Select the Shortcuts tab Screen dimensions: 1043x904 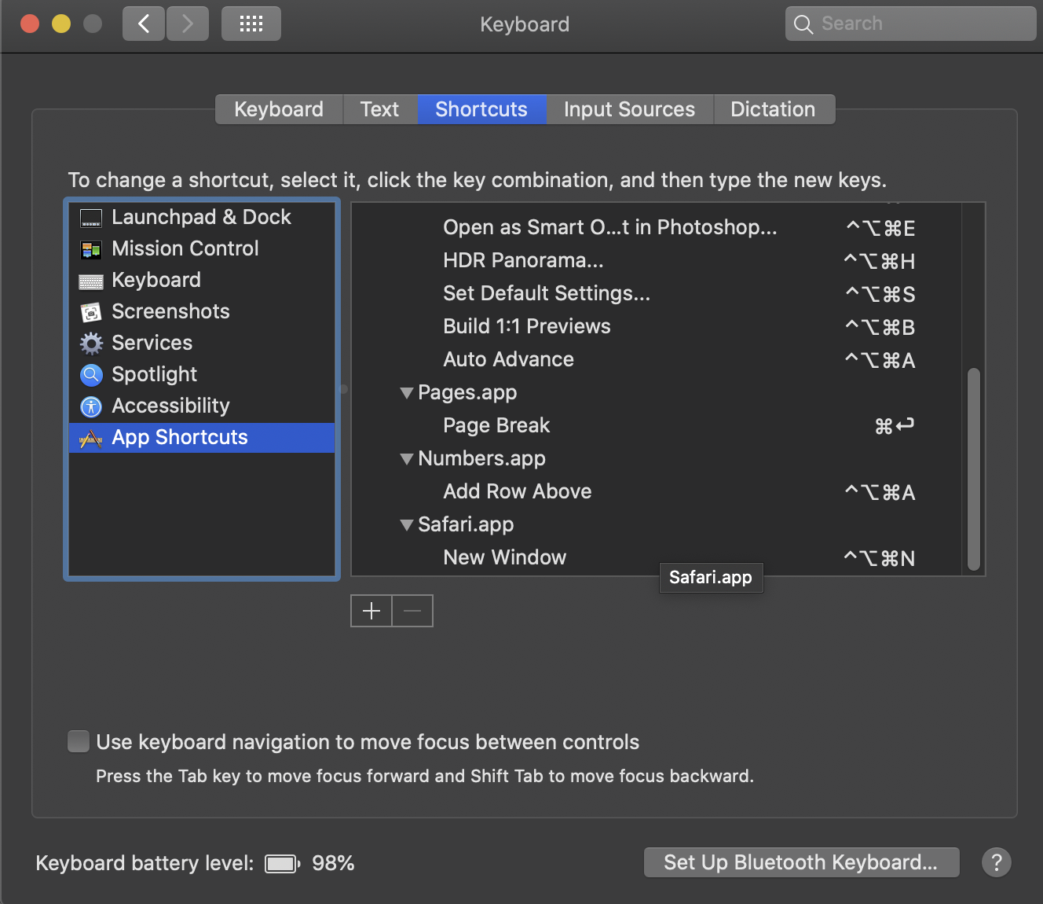tap(481, 109)
